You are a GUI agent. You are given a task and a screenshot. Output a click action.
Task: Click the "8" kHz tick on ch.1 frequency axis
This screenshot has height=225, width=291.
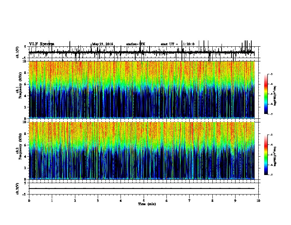[26, 73]
